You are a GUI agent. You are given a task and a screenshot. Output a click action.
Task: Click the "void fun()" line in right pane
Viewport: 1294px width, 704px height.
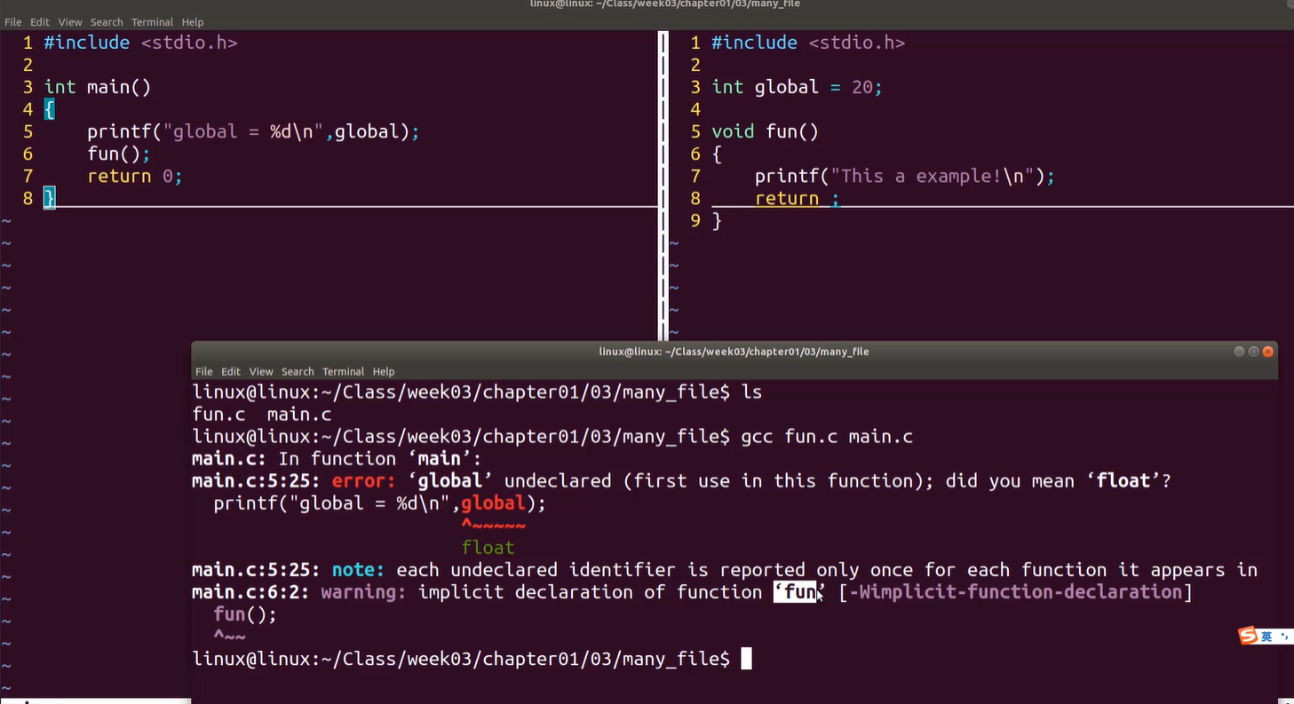pyautogui.click(x=765, y=131)
